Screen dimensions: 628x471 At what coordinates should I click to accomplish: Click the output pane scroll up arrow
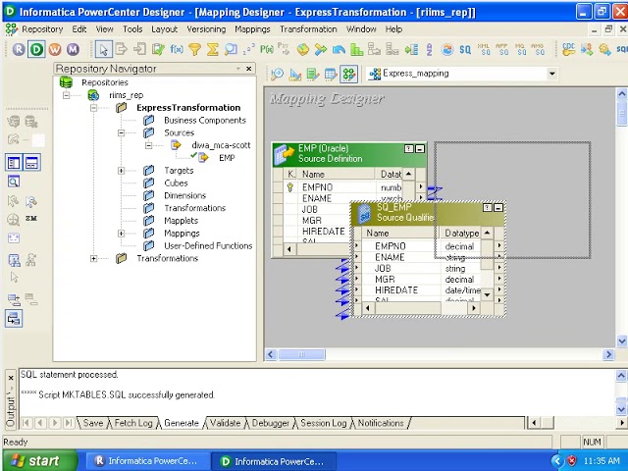click(x=621, y=375)
